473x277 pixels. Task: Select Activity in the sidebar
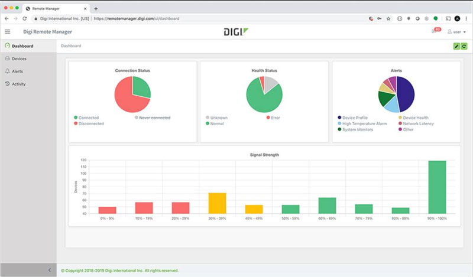click(x=19, y=84)
